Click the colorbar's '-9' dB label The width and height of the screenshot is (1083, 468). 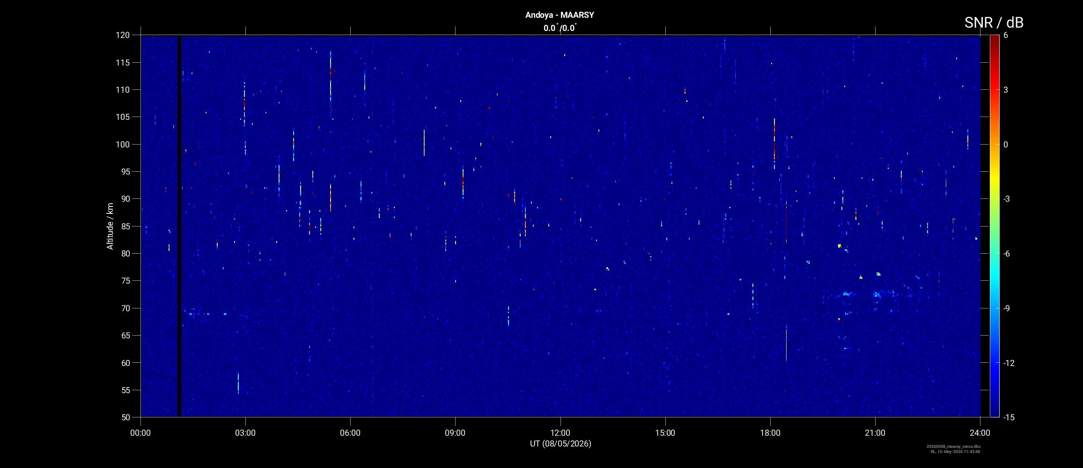pos(1008,308)
